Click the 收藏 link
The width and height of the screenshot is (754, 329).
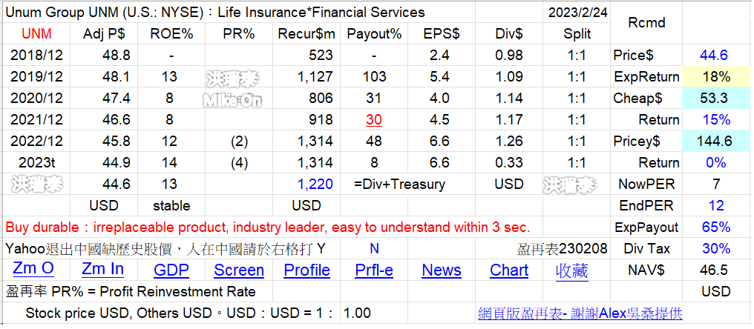571,270
